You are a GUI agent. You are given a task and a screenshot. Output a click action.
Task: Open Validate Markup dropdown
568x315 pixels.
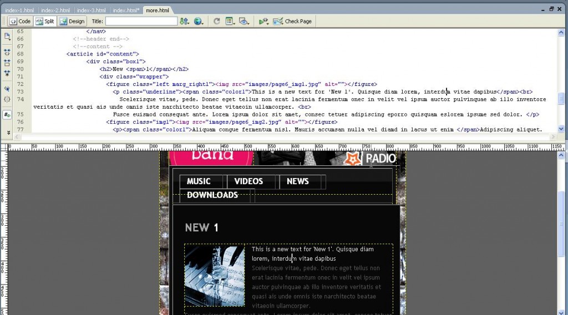coord(263,22)
